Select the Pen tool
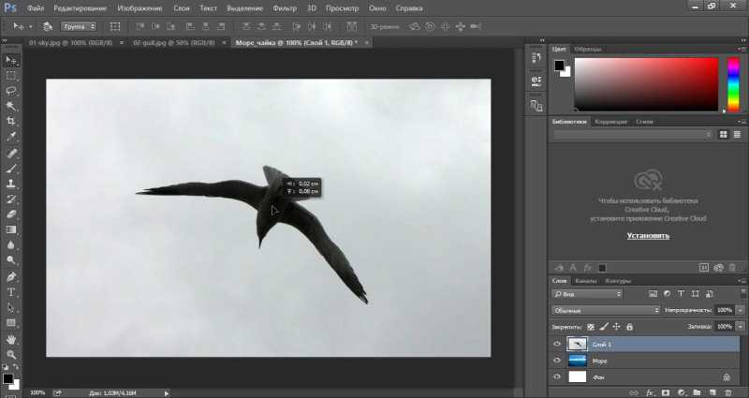Viewport: 749px width, 398px height. [x=11, y=276]
